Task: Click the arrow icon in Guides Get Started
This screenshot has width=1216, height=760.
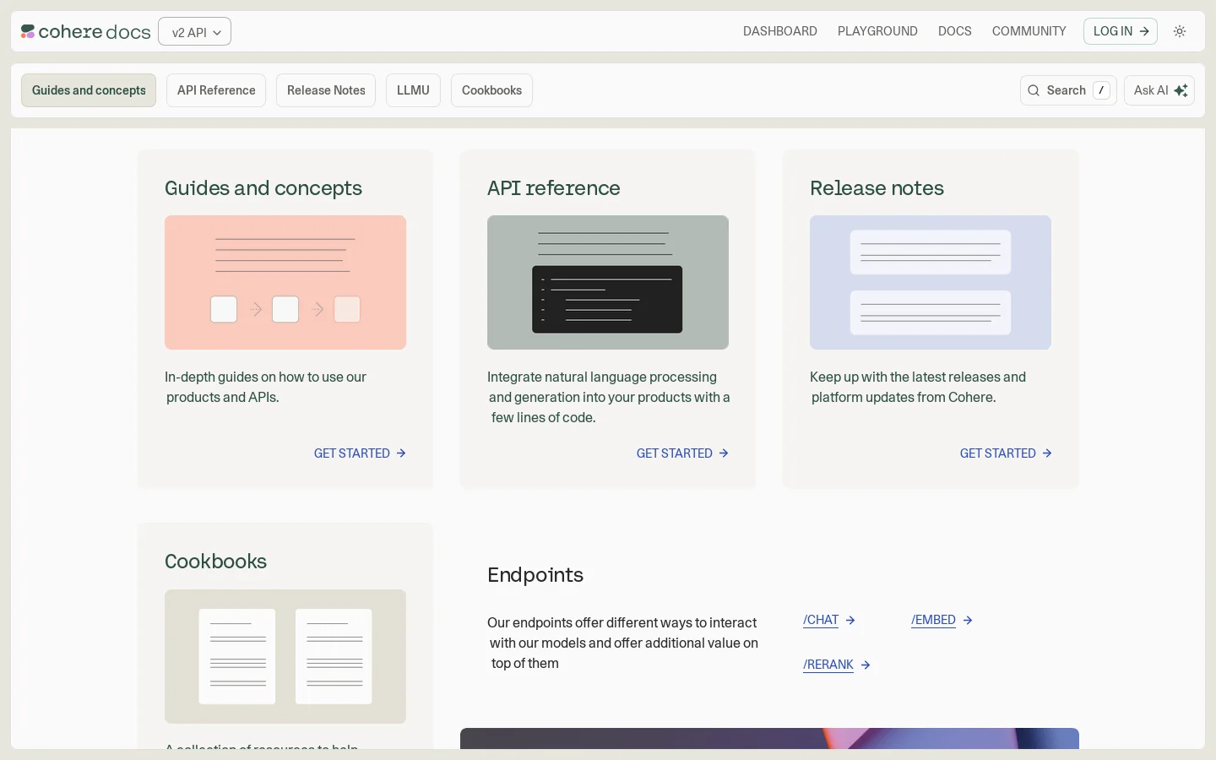Action: point(401,453)
